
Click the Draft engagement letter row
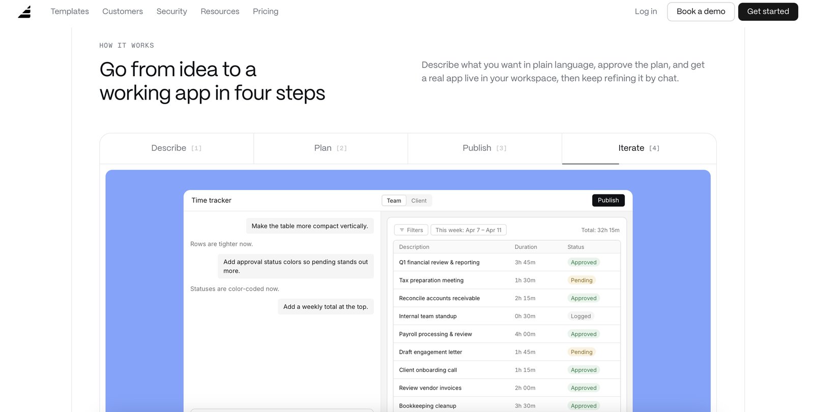(507, 352)
